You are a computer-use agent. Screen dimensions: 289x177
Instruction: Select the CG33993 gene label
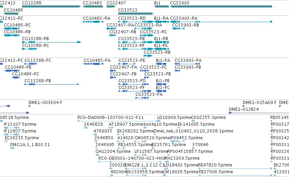(180, 3)
